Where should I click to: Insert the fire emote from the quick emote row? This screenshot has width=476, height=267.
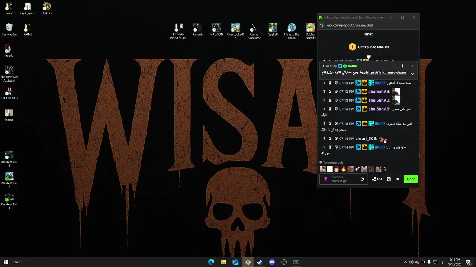[x=344, y=169]
